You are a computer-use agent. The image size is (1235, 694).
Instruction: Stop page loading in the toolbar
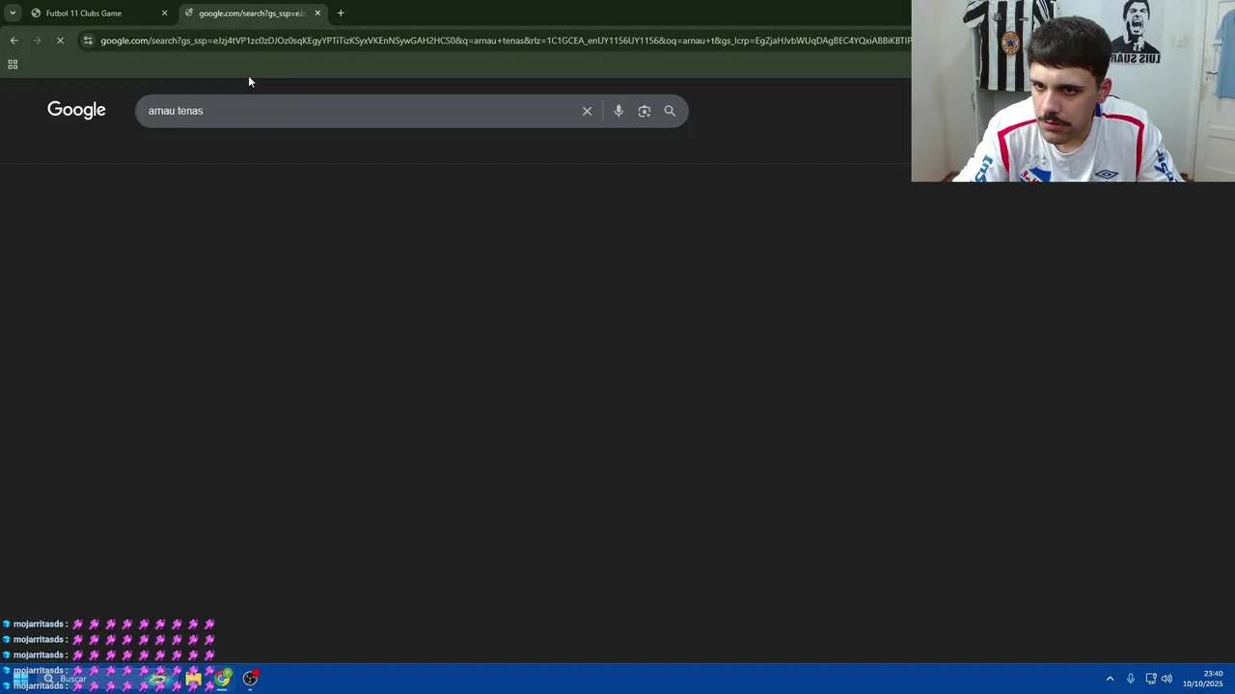pos(60,40)
